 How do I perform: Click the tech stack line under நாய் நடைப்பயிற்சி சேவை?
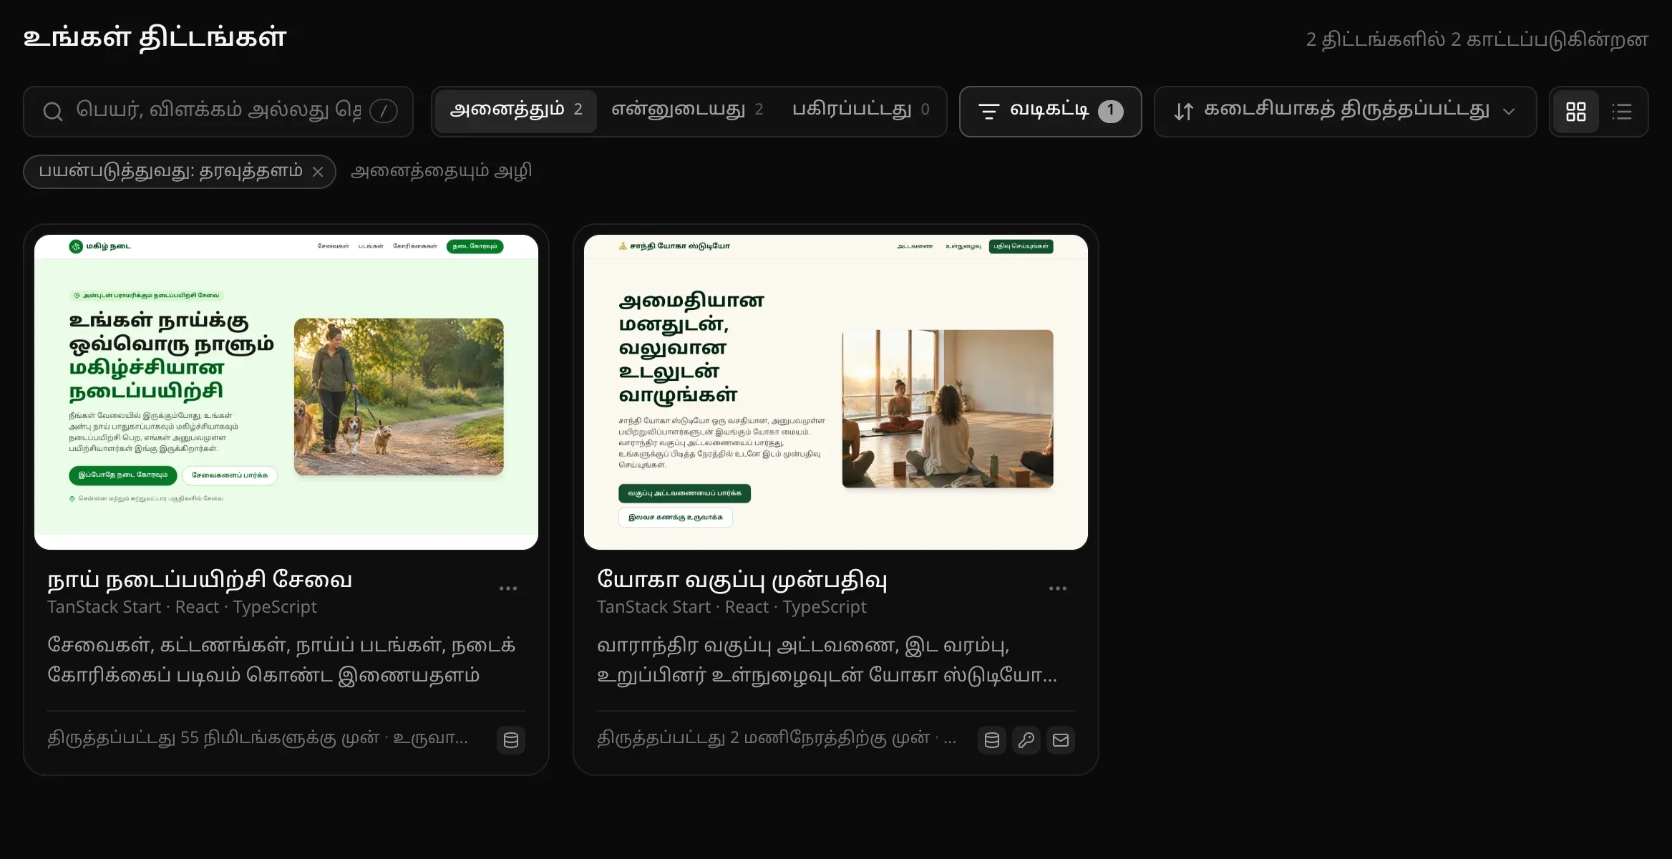(x=182, y=607)
